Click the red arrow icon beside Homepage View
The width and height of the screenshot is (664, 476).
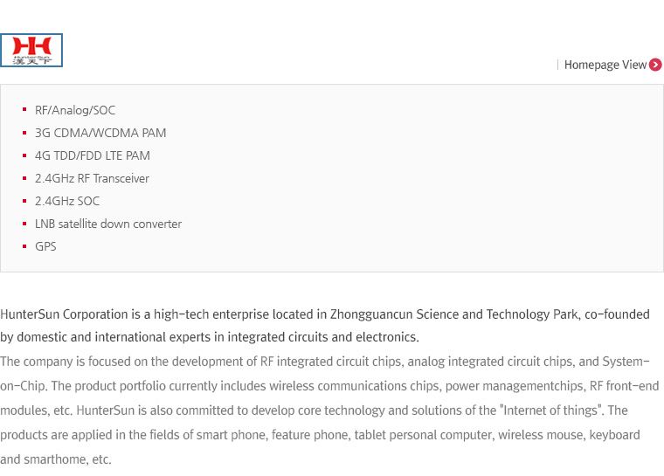[655, 65]
